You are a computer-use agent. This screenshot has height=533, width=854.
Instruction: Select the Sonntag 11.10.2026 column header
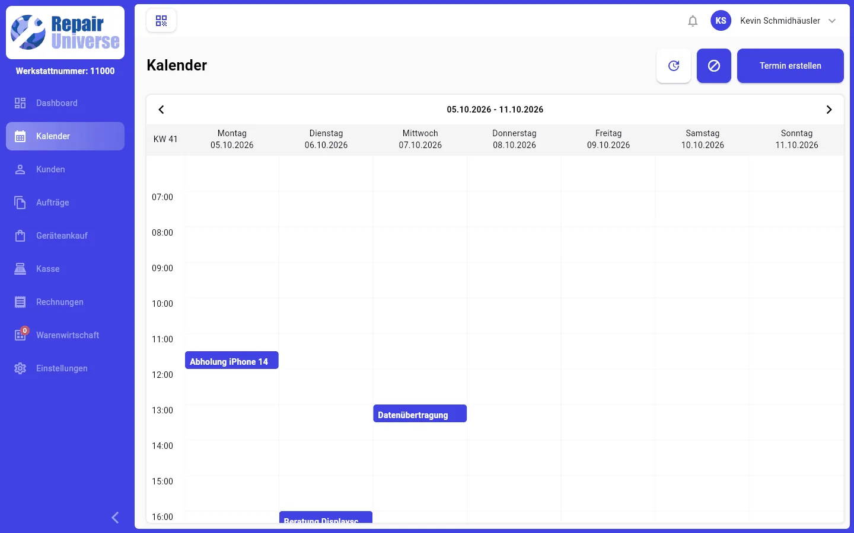[x=797, y=139]
